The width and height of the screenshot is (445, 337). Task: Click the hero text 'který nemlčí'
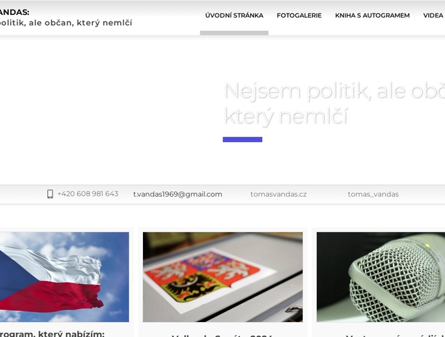pyautogui.click(x=285, y=116)
